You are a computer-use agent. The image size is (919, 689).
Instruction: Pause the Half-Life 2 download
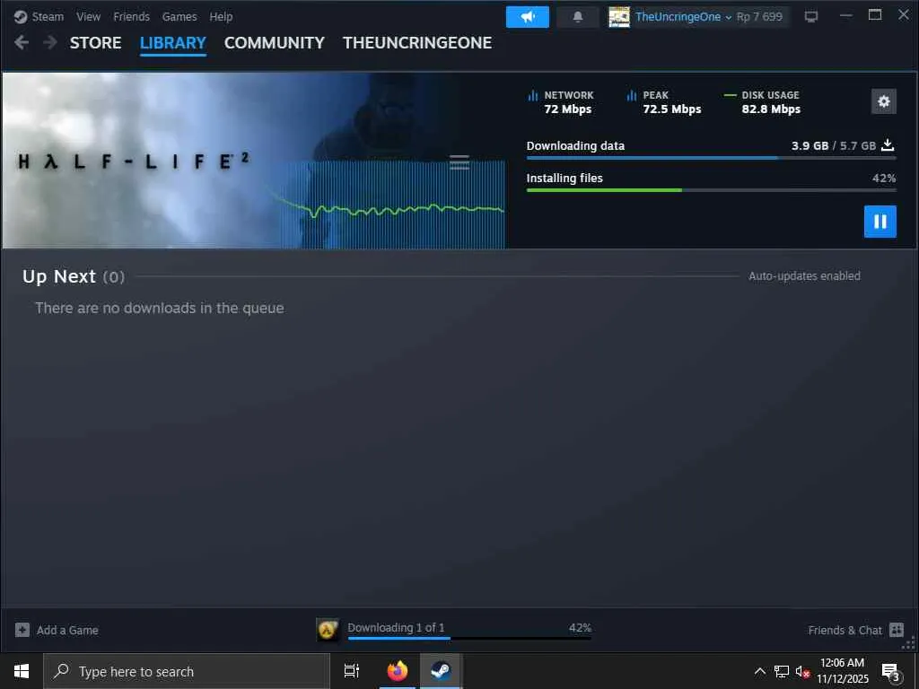coord(880,222)
